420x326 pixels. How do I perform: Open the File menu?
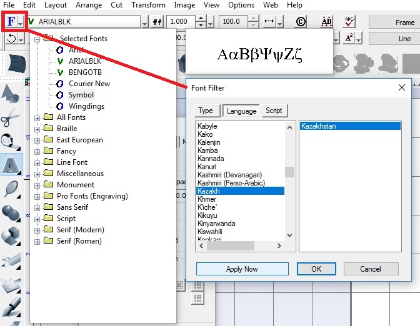coord(9,5)
